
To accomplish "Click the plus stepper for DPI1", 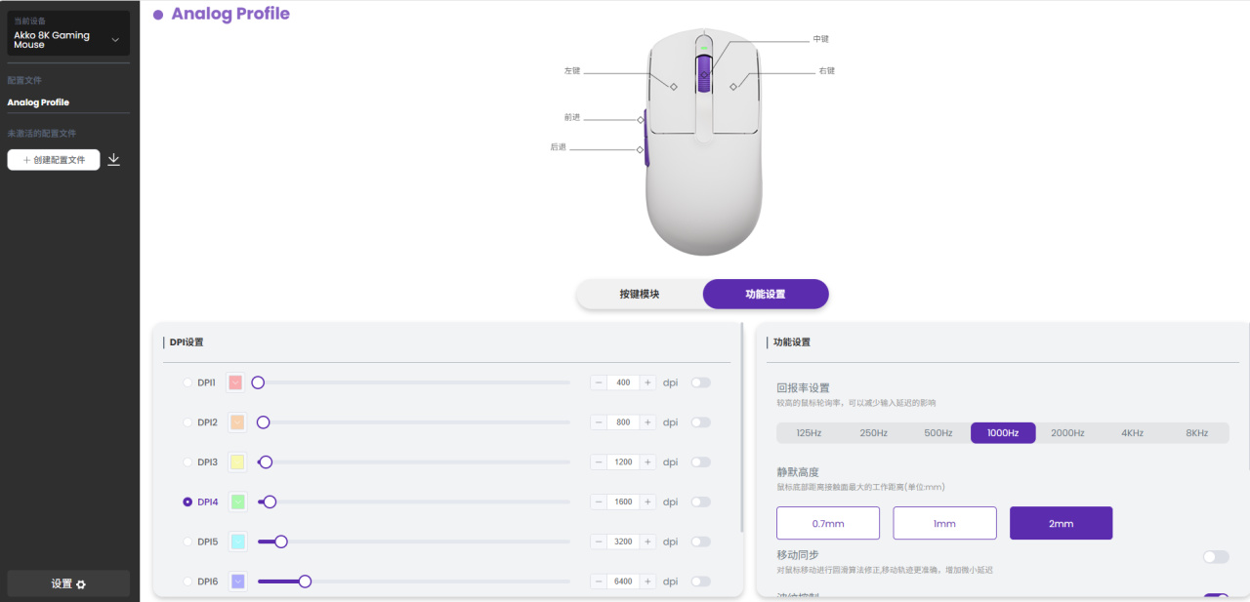I will point(647,382).
